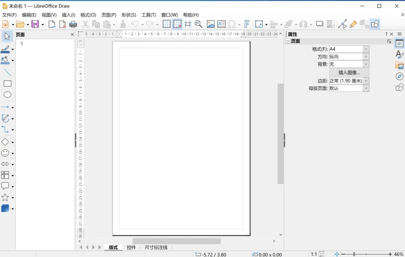Switch to the 控件 layer tab
Screen dimensions: 405x257
pos(131,248)
